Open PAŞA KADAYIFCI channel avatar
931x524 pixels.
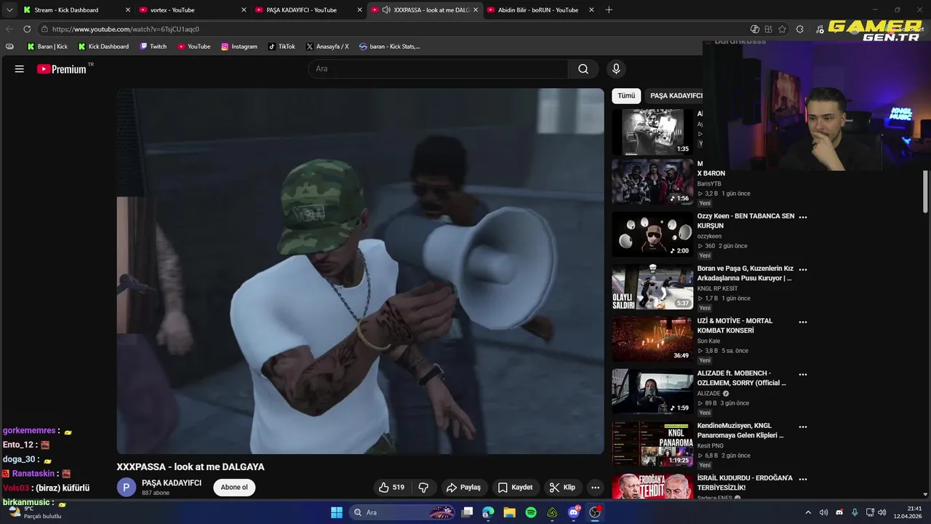pyautogui.click(x=127, y=488)
